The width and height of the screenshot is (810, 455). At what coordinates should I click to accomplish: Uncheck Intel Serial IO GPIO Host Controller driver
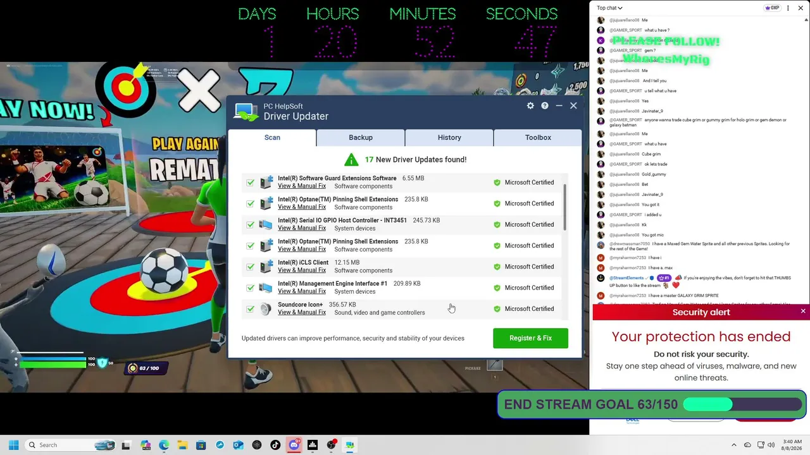(251, 224)
